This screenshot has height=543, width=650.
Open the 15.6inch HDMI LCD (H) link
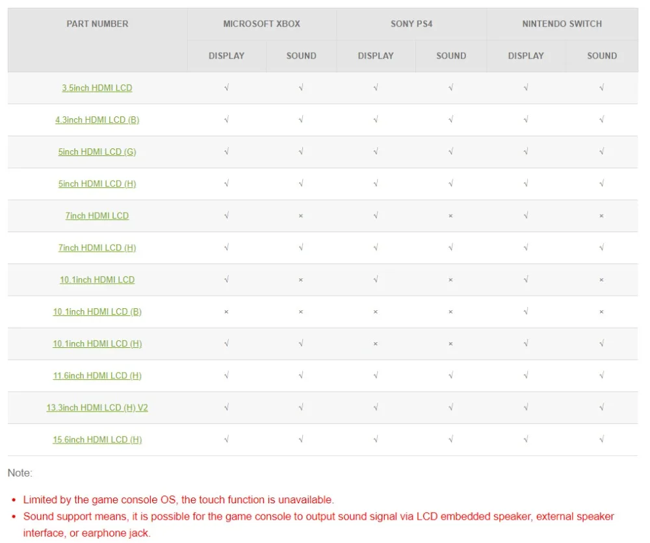(97, 440)
